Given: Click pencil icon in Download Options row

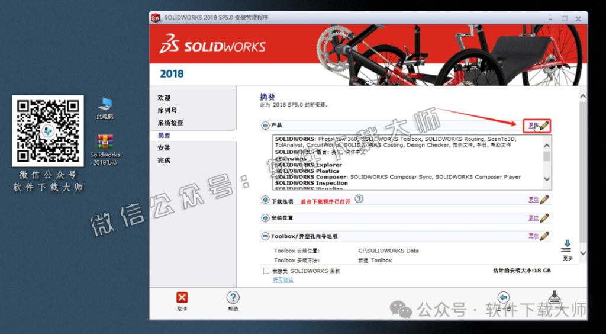Looking at the screenshot, I should [544, 200].
